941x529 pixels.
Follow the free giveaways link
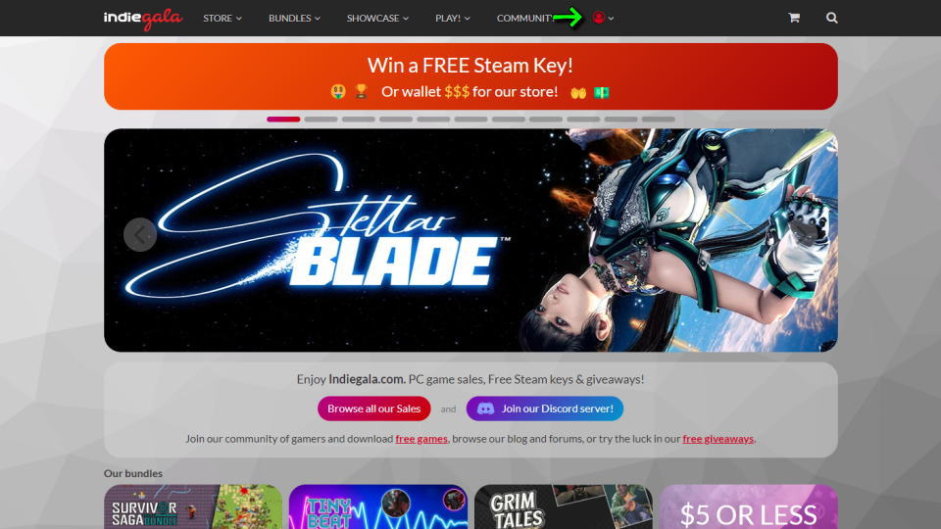[x=718, y=439]
